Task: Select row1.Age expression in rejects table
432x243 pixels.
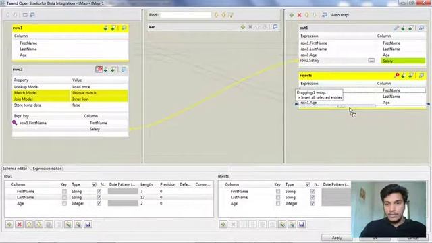Action: [x=308, y=103]
